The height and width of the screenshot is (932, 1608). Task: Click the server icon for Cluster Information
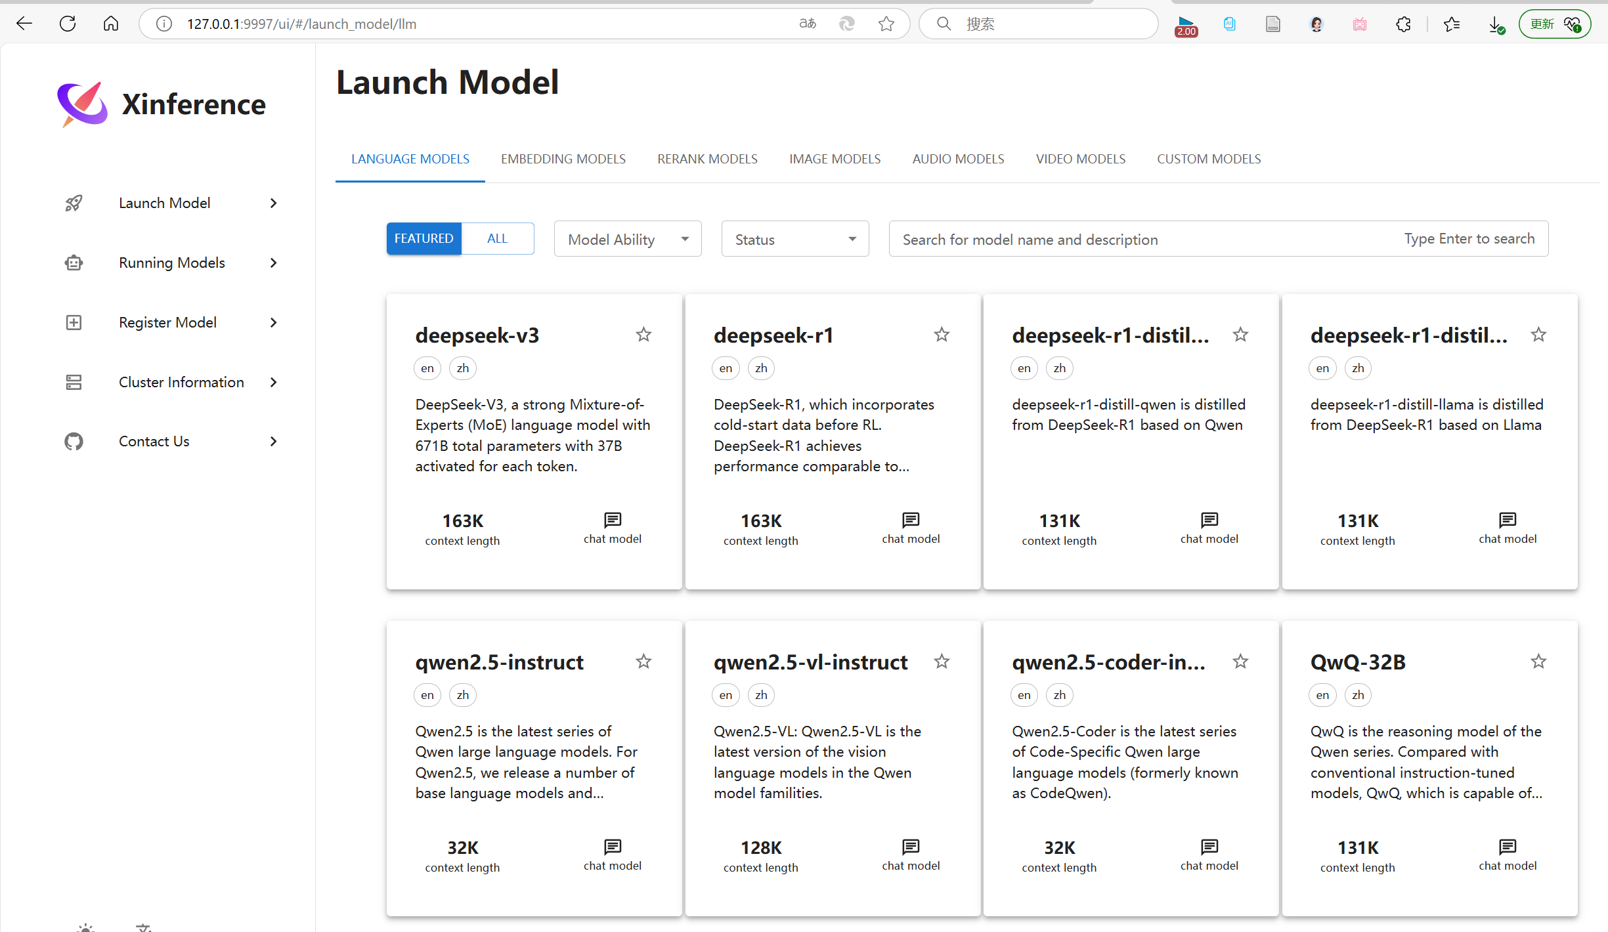click(x=74, y=382)
